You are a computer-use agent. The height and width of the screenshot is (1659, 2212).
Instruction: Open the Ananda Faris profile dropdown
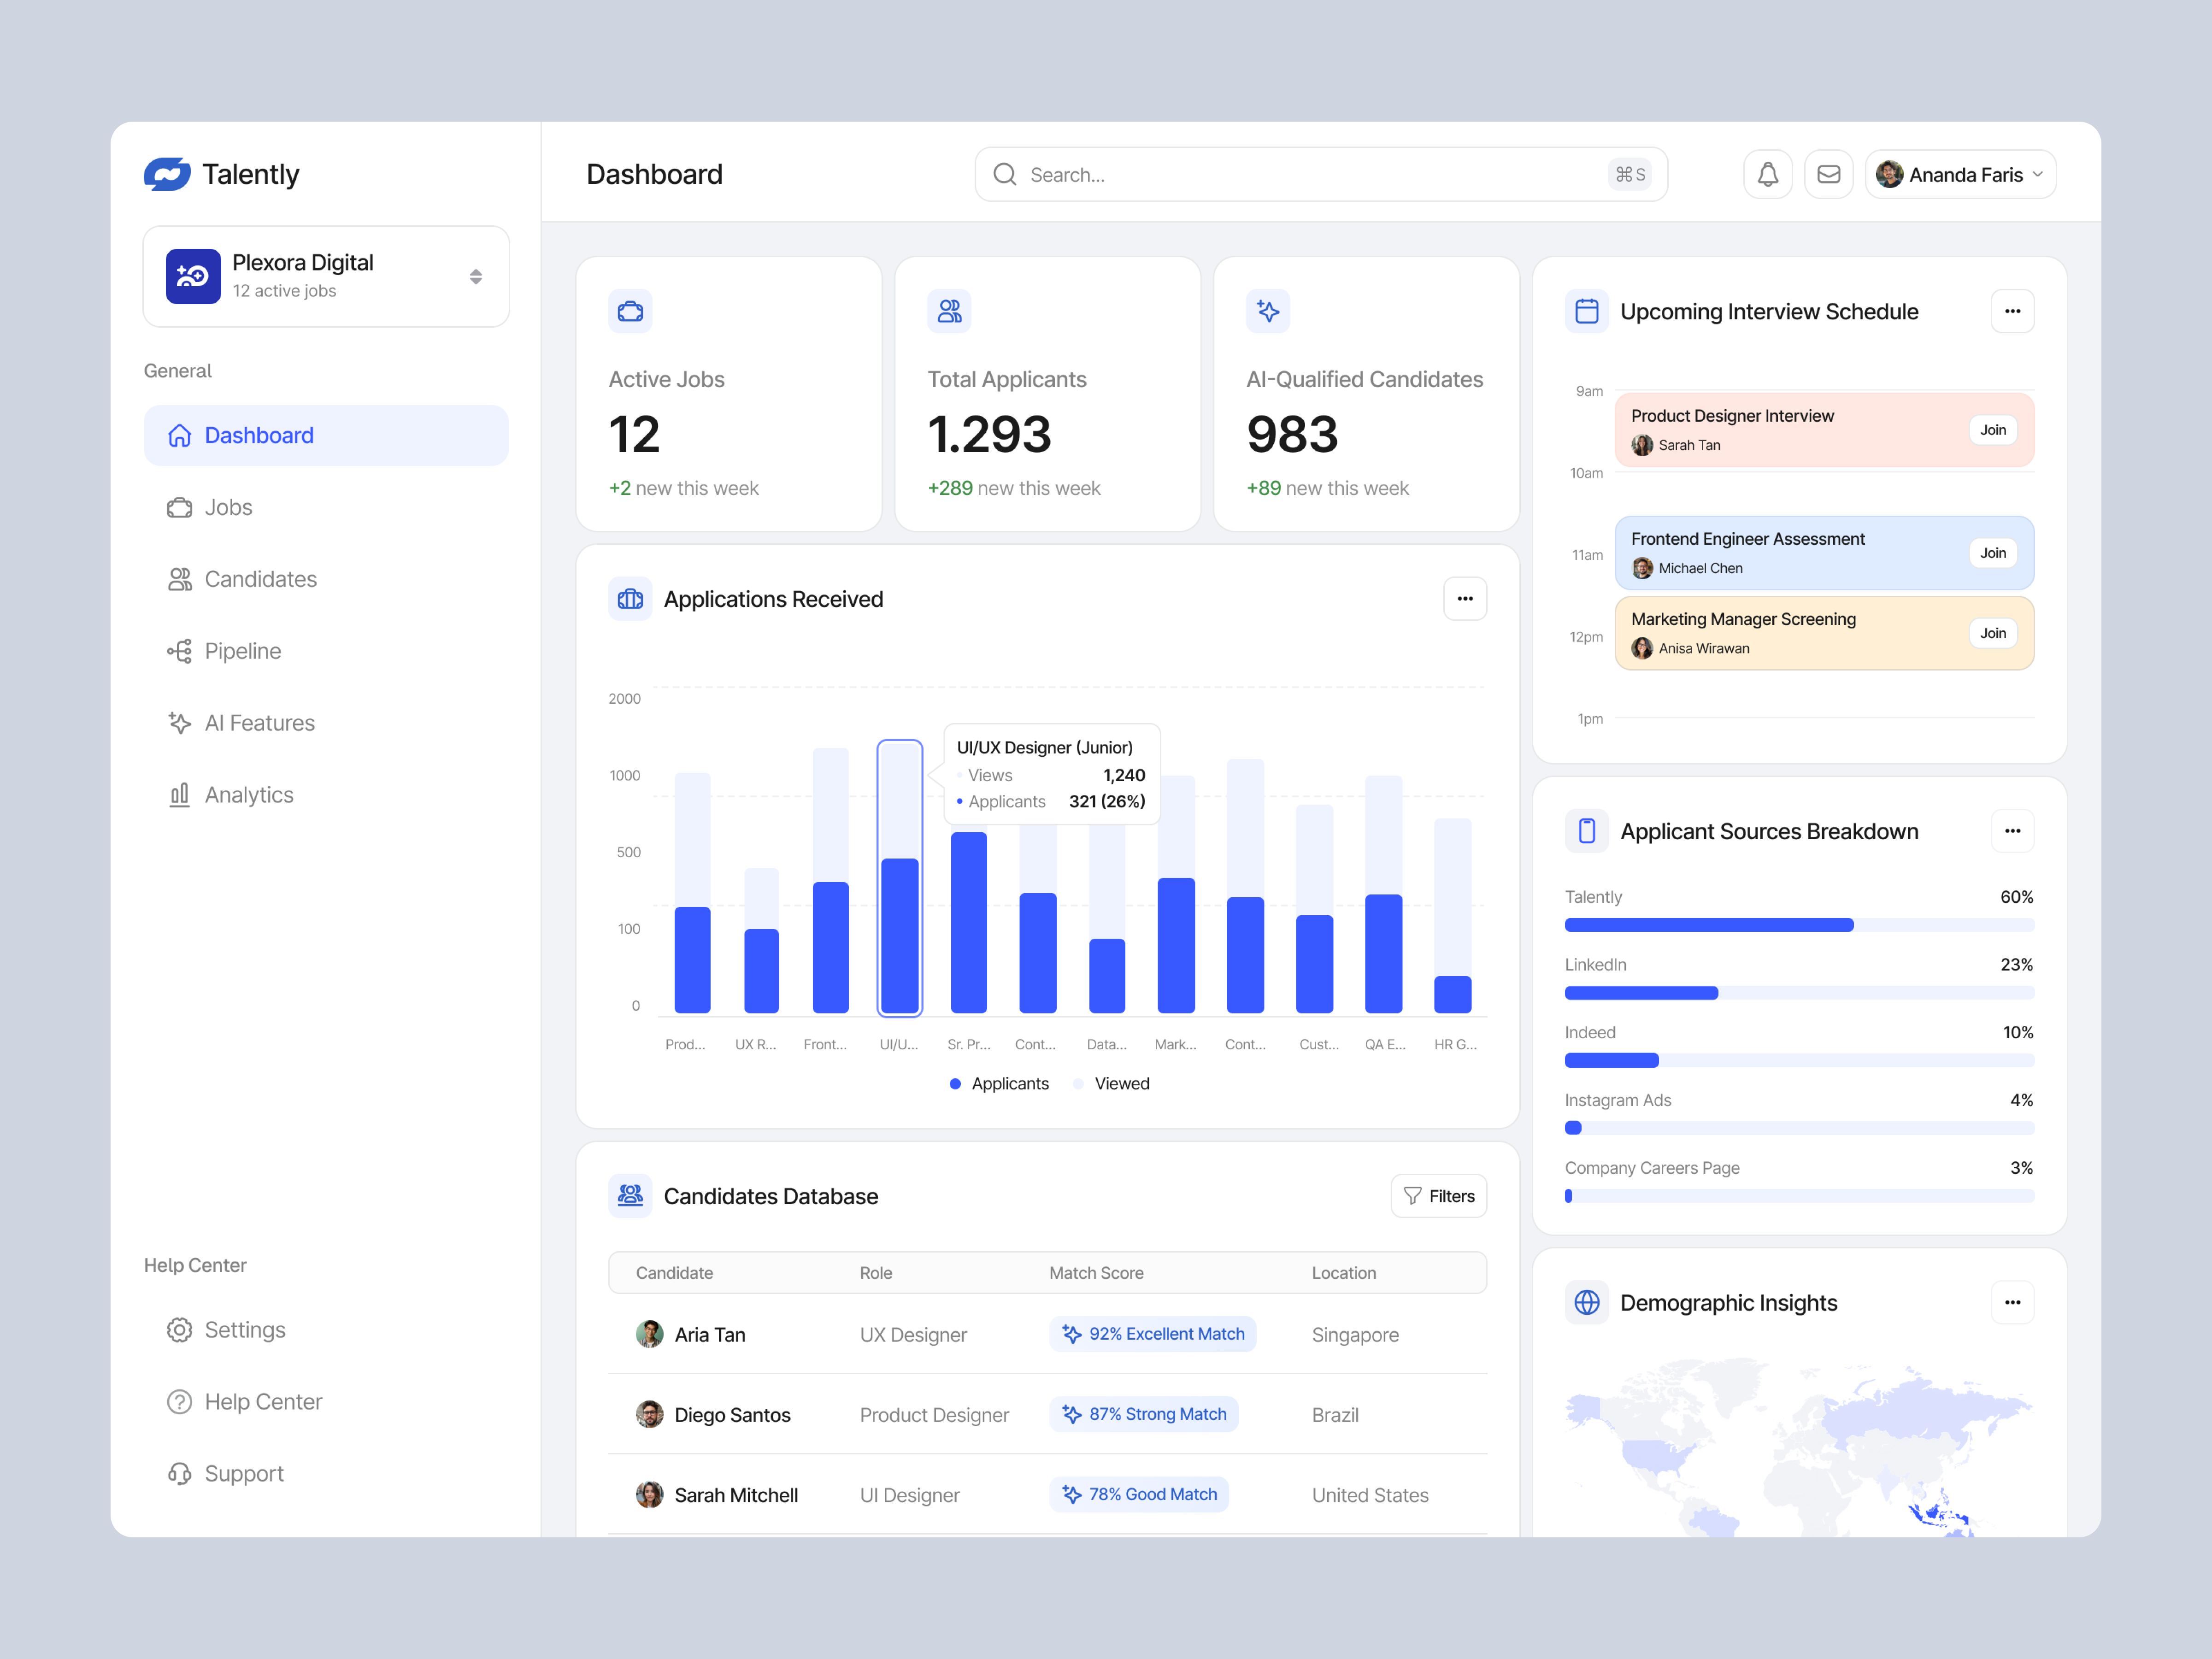1959,174
